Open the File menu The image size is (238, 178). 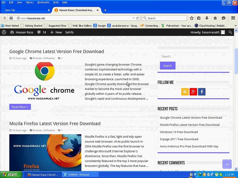[x=3, y=3]
